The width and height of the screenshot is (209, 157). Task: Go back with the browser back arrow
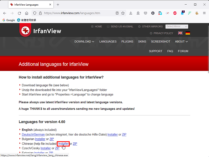(x=5, y=13)
